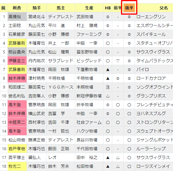
Task: Click 鈴木伸尋 in row 12
Action: (x=17, y=114)
